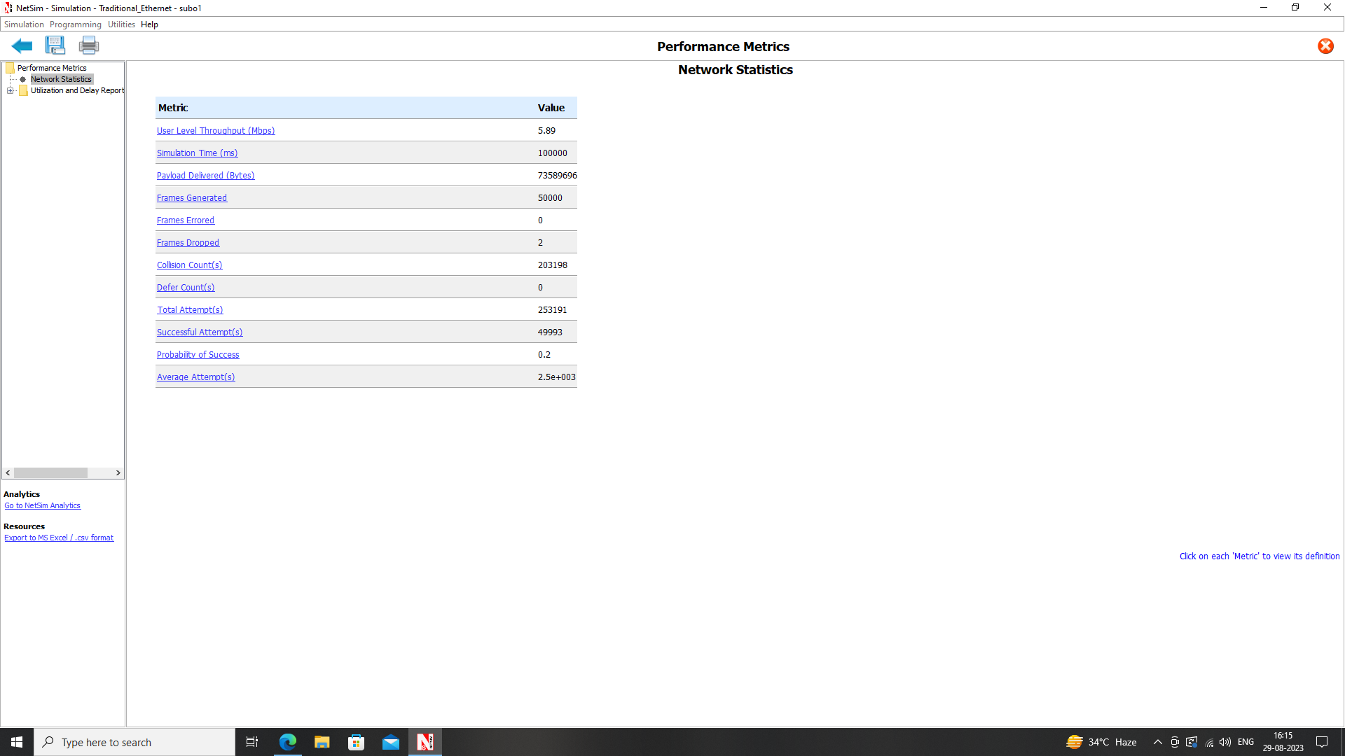The image size is (1345, 756).
Task: Open Microsoft Edge from taskbar
Action: tap(287, 742)
